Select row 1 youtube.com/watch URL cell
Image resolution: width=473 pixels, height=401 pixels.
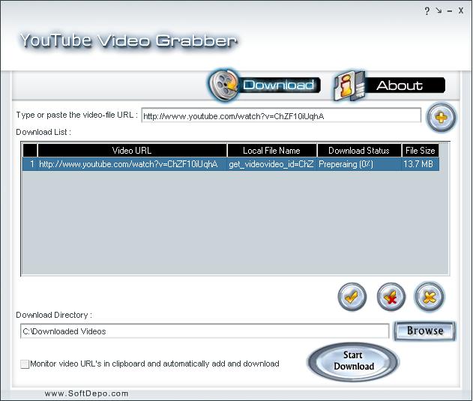pos(132,164)
